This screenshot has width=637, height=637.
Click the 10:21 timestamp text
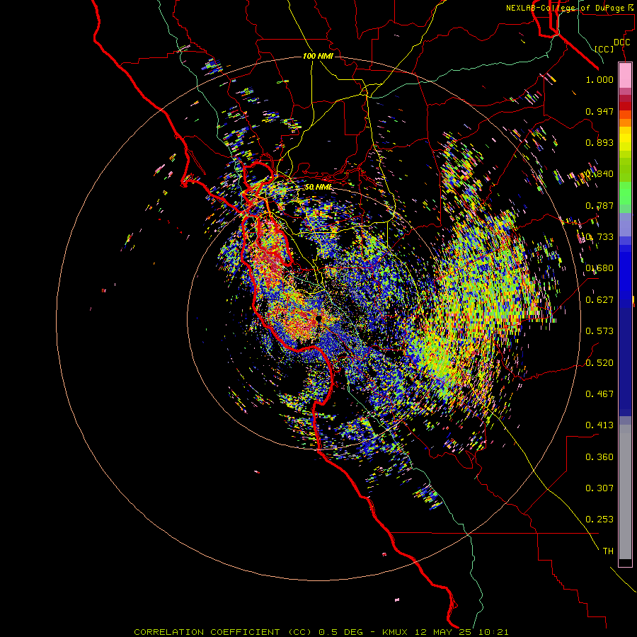click(493, 632)
